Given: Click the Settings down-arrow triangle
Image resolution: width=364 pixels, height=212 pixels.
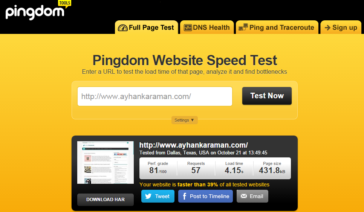Looking at the screenshot, I should coord(192,120).
